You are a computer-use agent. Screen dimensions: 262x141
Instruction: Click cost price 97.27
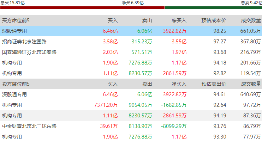[x=220, y=42]
